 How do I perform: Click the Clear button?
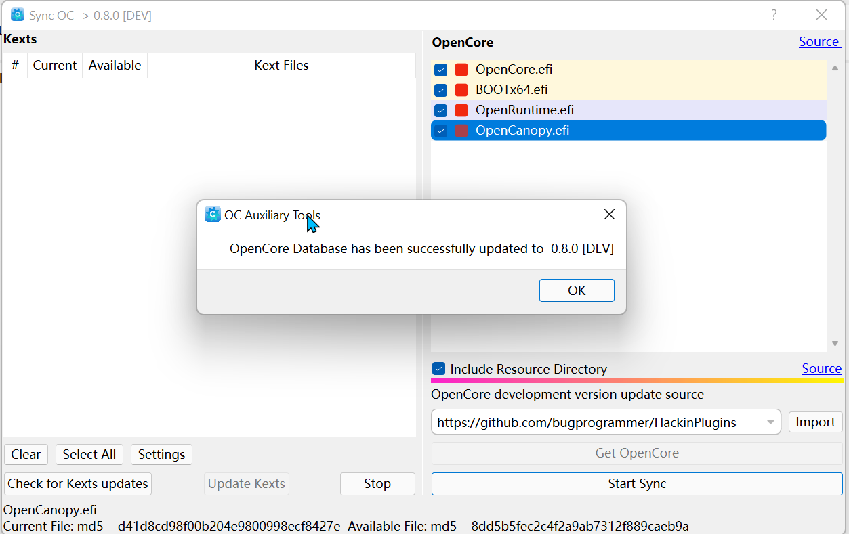point(26,455)
